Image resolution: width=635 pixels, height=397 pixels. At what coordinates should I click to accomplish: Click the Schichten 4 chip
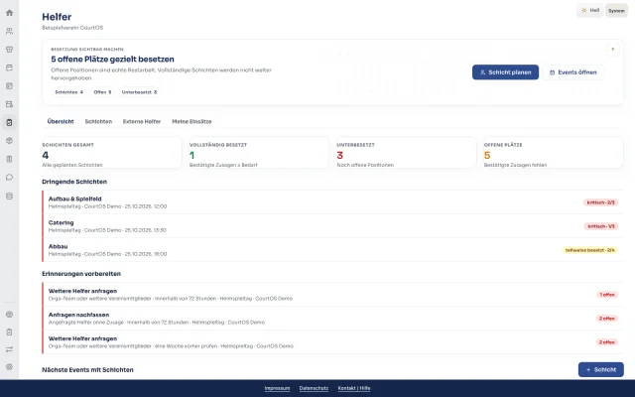coord(68,92)
